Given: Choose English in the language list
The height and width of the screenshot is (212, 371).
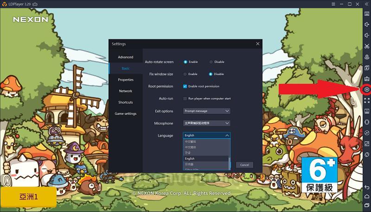Looking at the screenshot, I should pos(205,159).
